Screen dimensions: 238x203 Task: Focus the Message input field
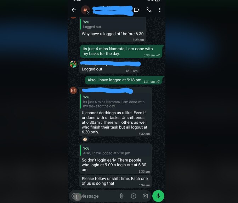coord(99,196)
